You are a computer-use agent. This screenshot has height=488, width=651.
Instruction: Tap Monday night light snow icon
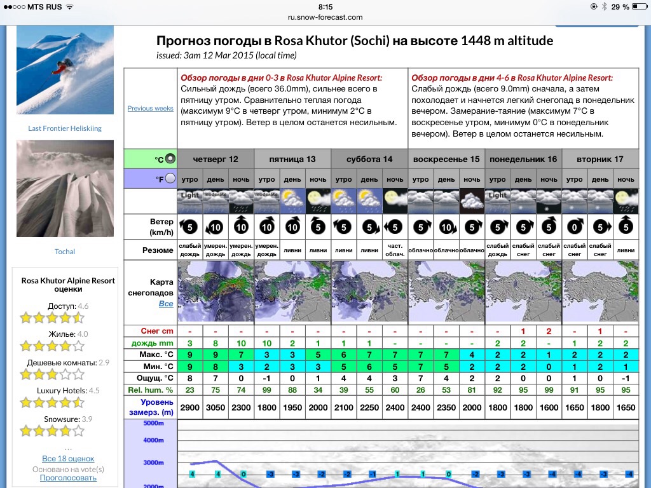[549, 201]
